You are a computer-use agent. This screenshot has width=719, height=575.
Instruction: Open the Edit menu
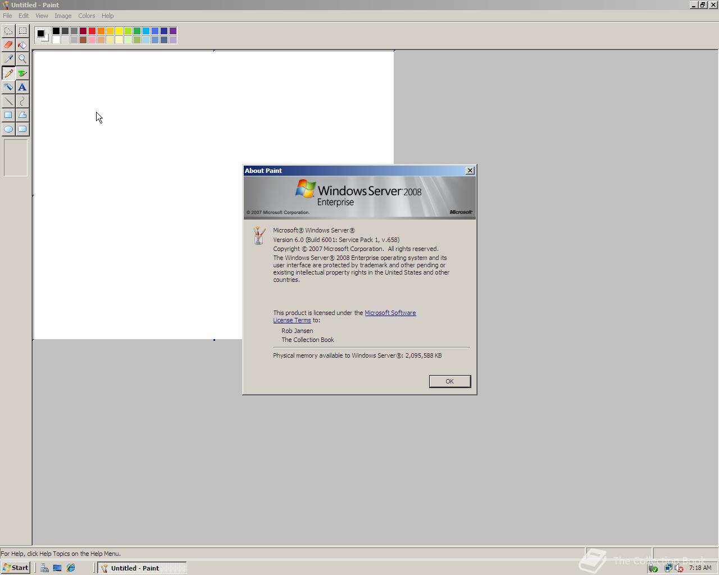[24, 16]
